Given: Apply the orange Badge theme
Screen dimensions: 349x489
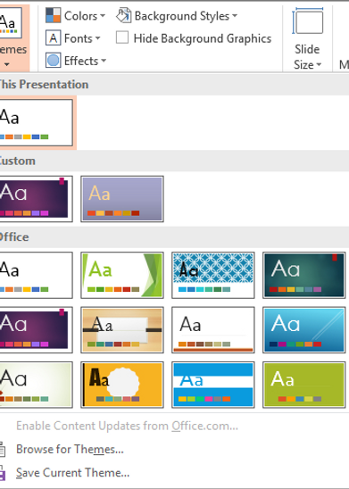Looking at the screenshot, I should (x=122, y=385).
